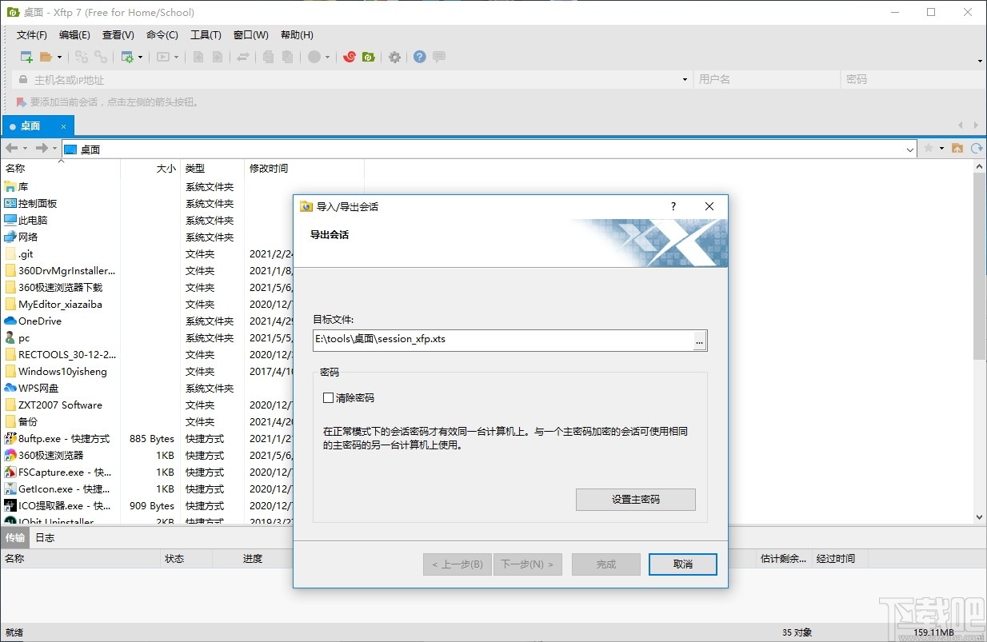Image resolution: width=987 pixels, height=642 pixels.
Task: Open the OneDrive folder in the list
Action: pos(38,321)
